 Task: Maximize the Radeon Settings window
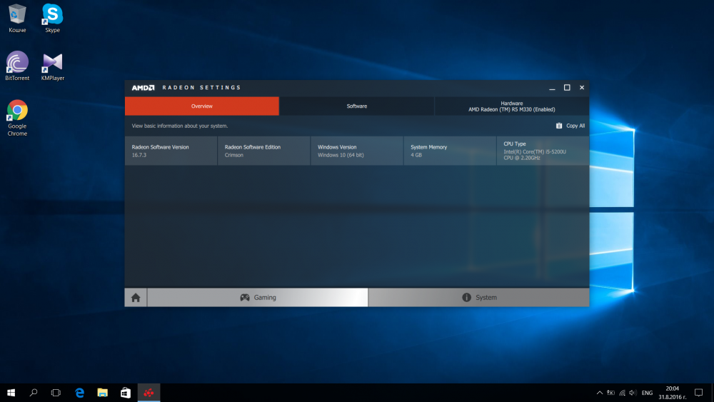point(567,87)
